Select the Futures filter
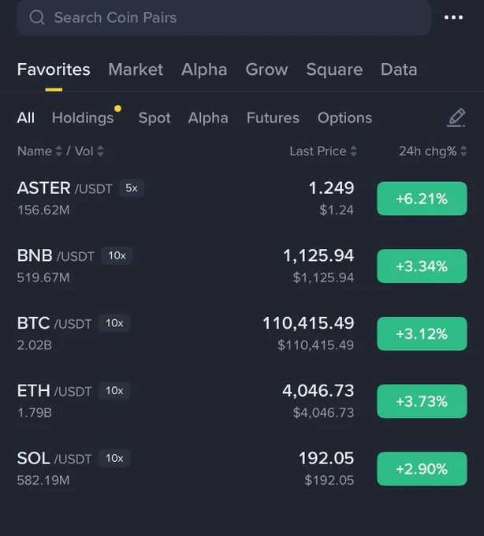 click(x=273, y=118)
